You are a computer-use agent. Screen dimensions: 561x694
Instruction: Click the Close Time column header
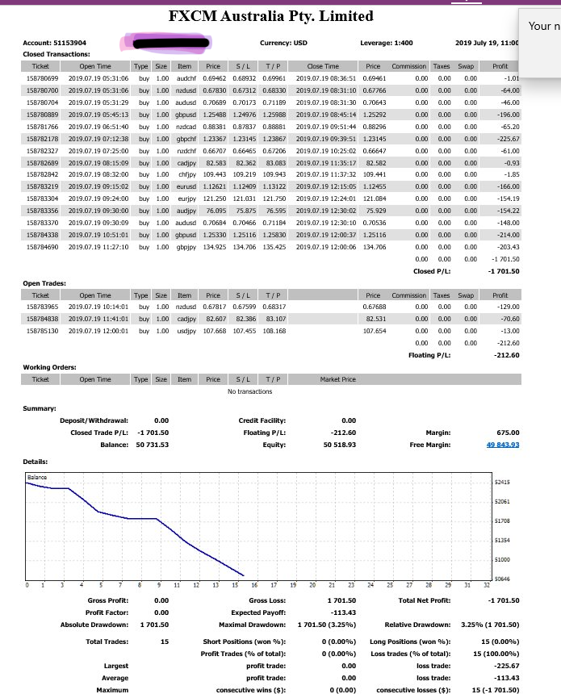(323, 66)
